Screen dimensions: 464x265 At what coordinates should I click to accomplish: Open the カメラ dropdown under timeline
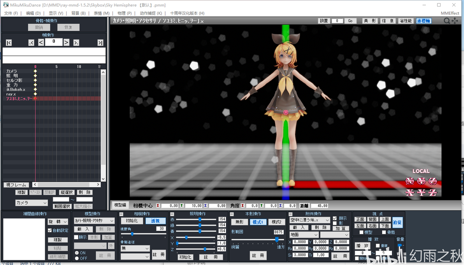pyautogui.click(x=32, y=203)
